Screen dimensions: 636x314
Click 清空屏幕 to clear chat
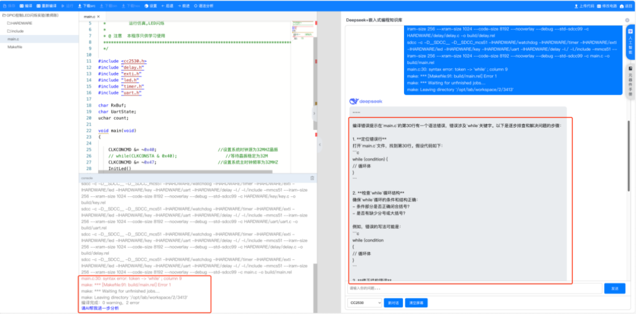(416, 303)
